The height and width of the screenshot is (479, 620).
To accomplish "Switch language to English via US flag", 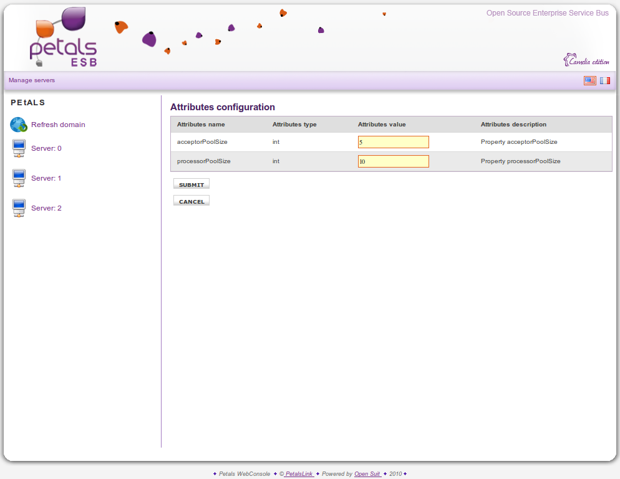I will (589, 80).
